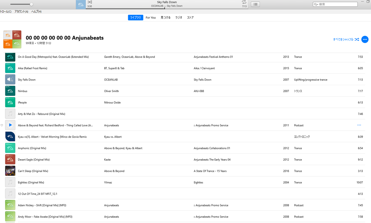Click the Anjunabeats playlist artwork collage
The height and width of the screenshot is (223, 371).
click(x=12, y=39)
